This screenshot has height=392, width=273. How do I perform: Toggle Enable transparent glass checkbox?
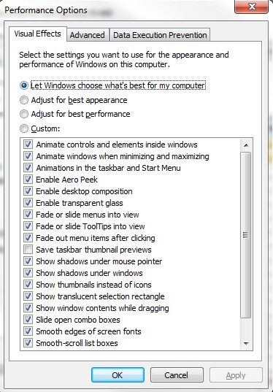(28, 202)
